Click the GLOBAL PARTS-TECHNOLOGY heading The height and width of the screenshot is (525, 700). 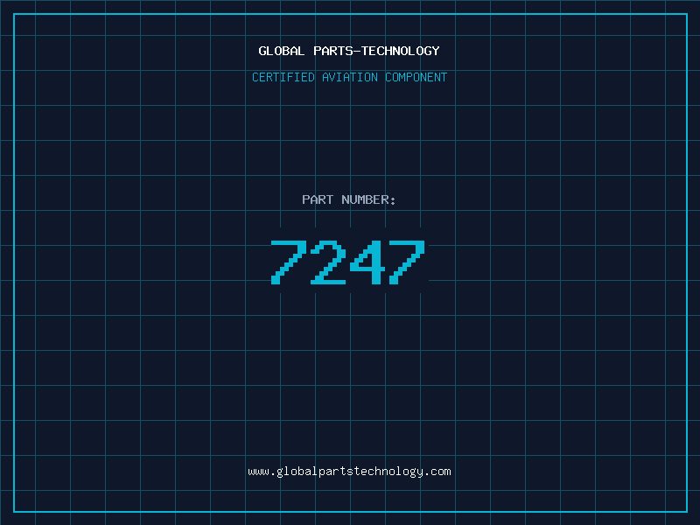point(349,51)
